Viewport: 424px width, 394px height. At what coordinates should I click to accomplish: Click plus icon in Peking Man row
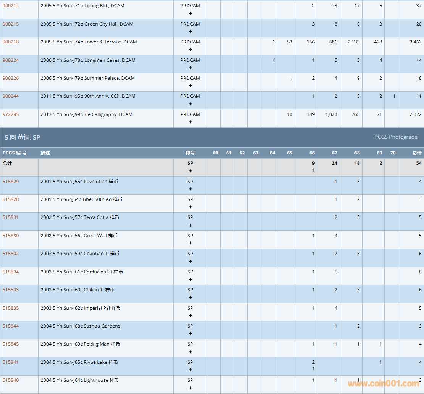[x=190, y=352]
